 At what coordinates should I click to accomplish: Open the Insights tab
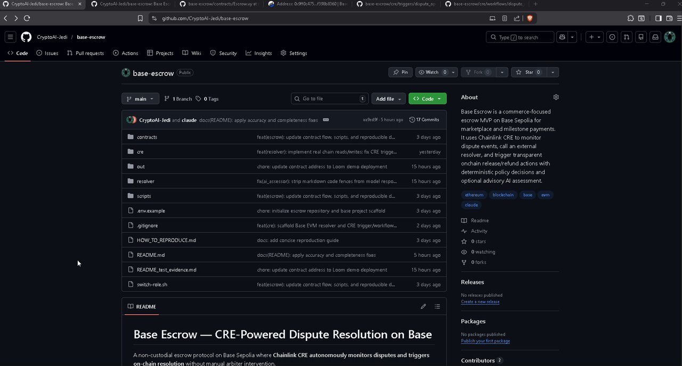pyautogui.click(x=258, y=53)
